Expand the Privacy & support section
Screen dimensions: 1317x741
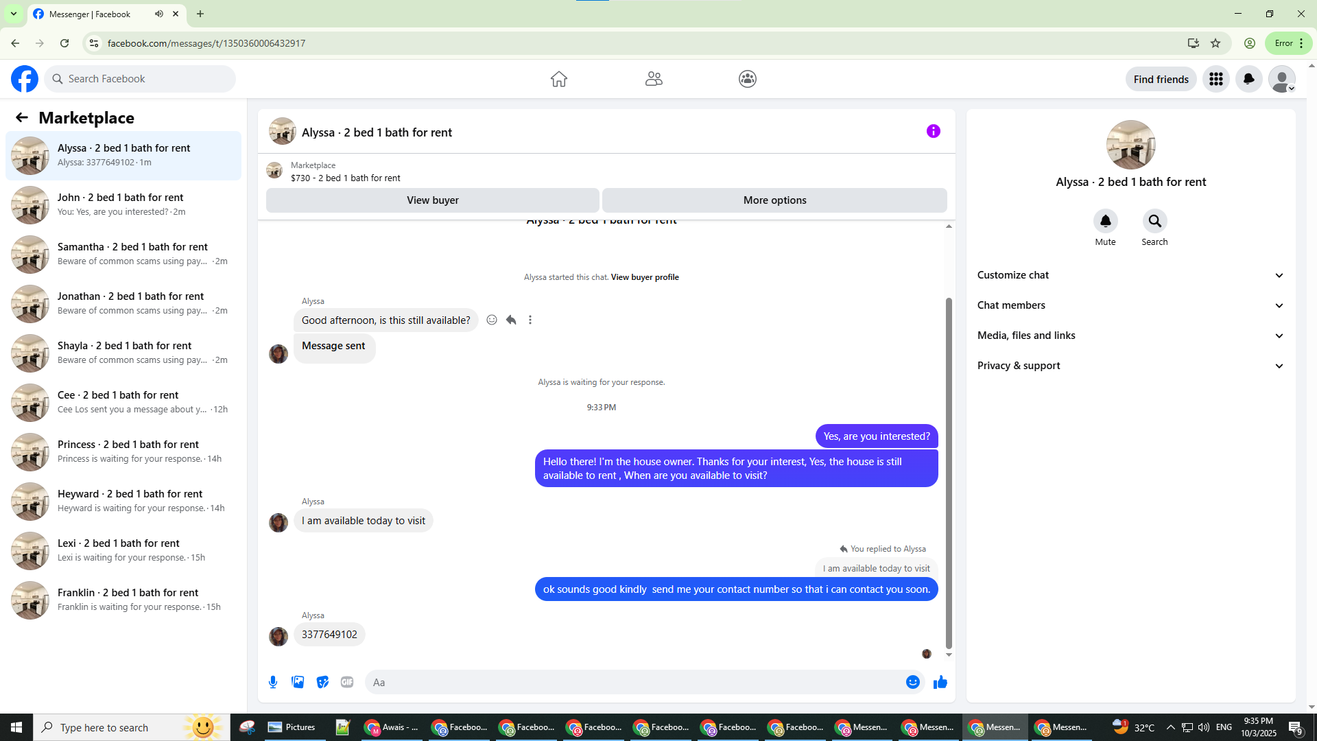coord(1130,366)
